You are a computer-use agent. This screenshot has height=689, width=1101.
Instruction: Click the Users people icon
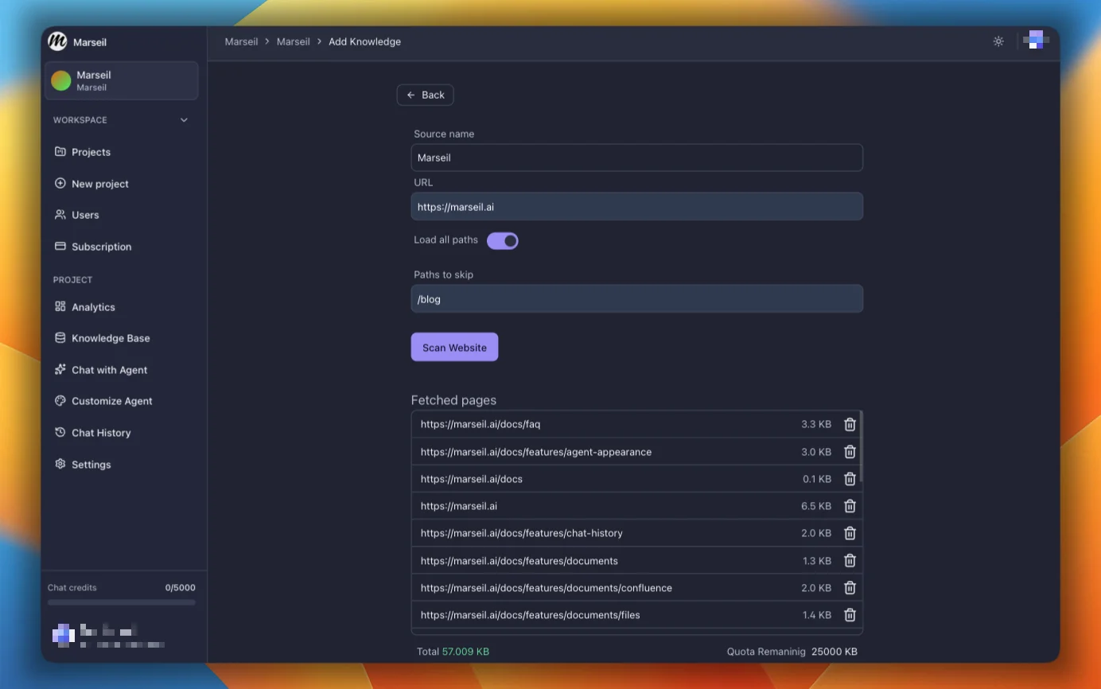[60, 215]
